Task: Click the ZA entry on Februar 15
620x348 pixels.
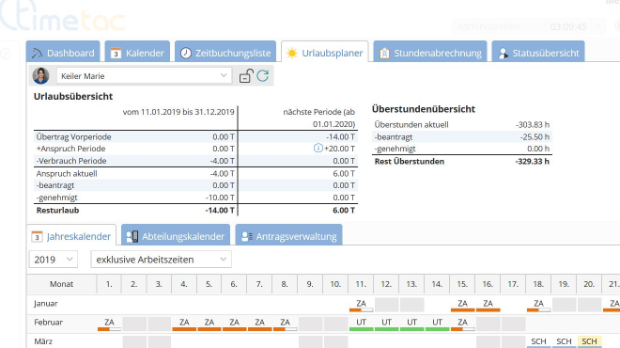Action: [462, 324]
